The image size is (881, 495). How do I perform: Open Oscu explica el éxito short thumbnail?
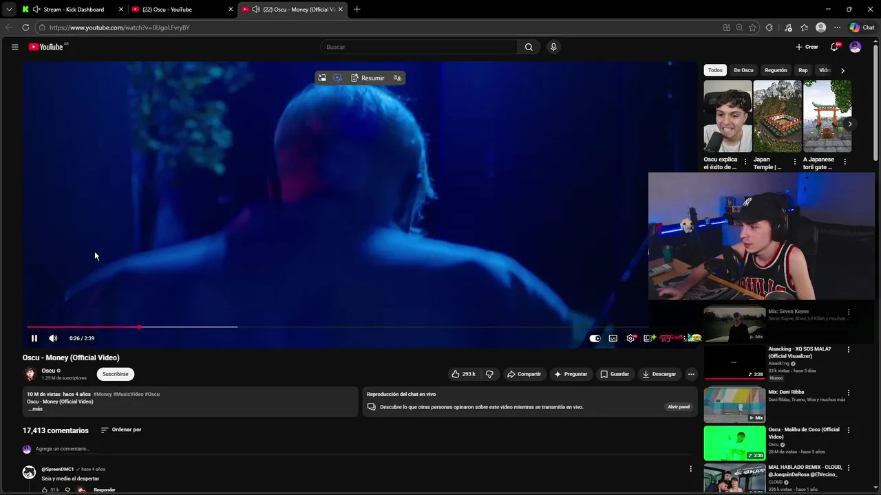tap(728, 116)
